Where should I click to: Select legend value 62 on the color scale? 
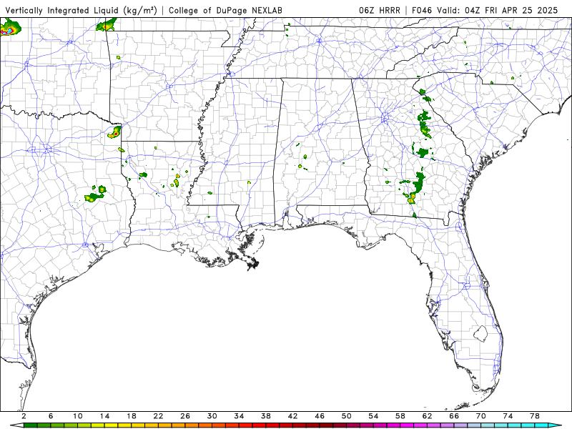pos(428,416)
